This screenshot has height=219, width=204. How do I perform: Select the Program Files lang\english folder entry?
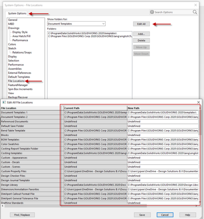pos(90,36)
